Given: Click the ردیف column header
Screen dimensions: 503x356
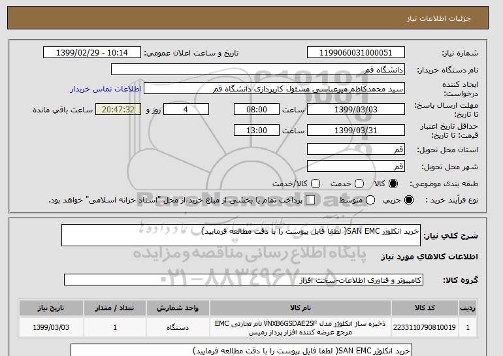Looking at the screenshot, I should point(468,308).
